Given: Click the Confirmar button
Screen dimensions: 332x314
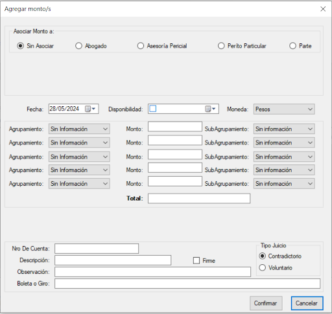Looking at the screenshot, I should pyautogui.click(x=266, y=303).
